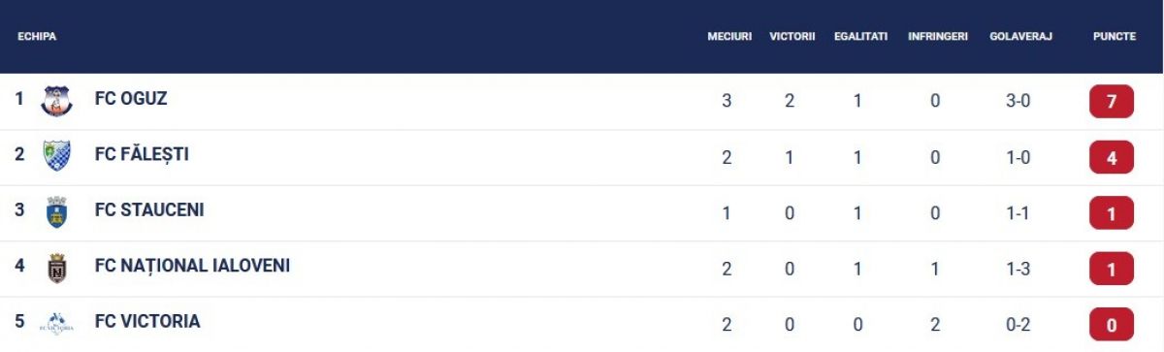Click the FC Fălești shield logo
The height and width of the screenshot is (352, 1164).
(x=57, y=156)
